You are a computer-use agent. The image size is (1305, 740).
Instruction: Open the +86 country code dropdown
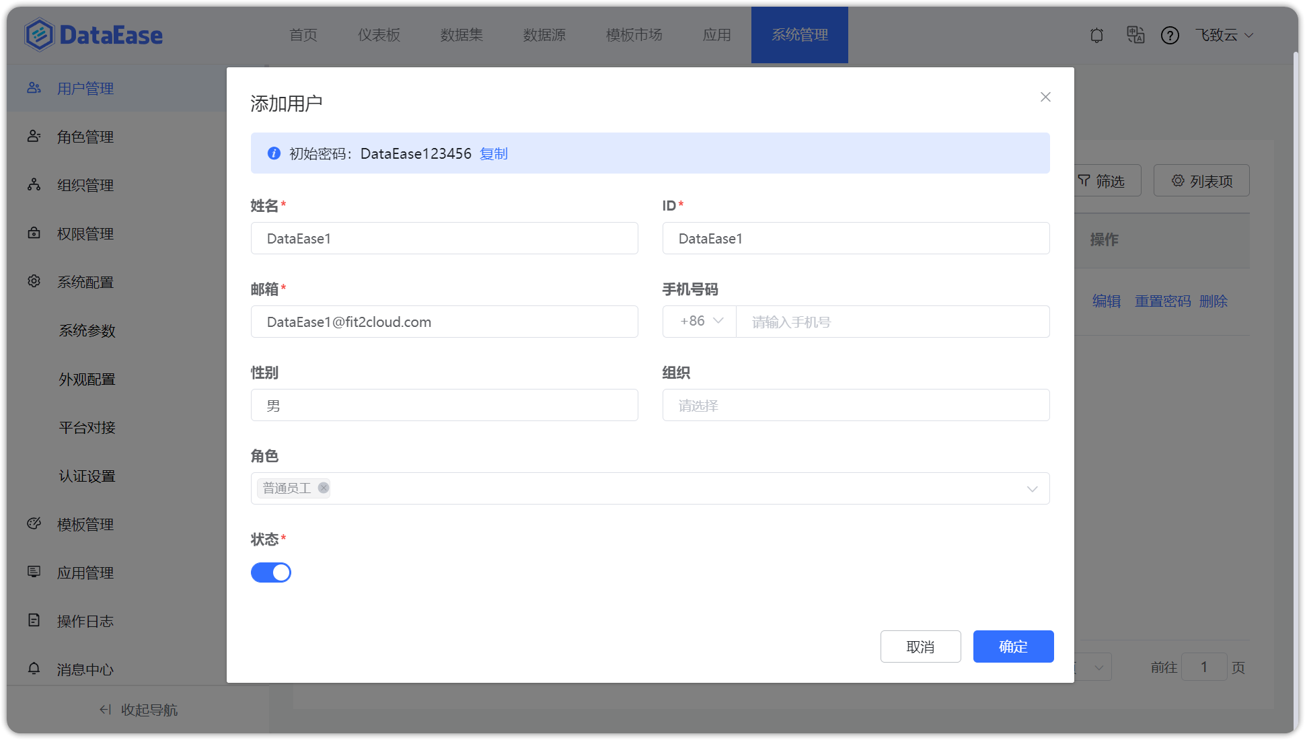(700, 322)
